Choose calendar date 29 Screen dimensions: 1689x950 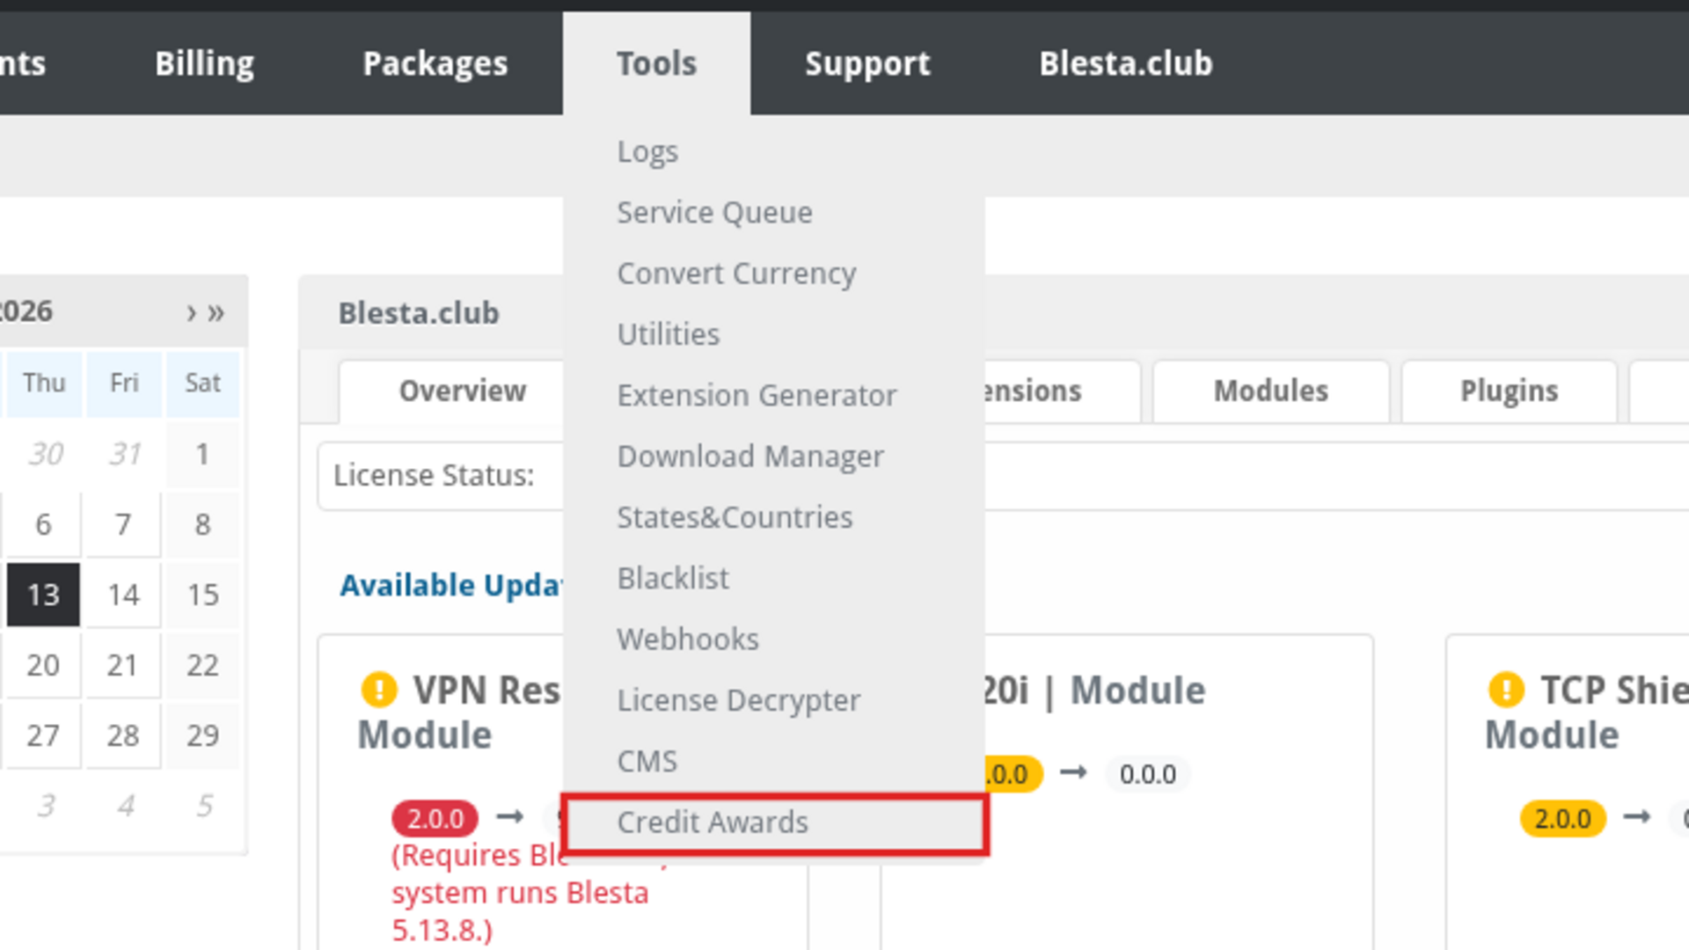(x=203, y=735)
